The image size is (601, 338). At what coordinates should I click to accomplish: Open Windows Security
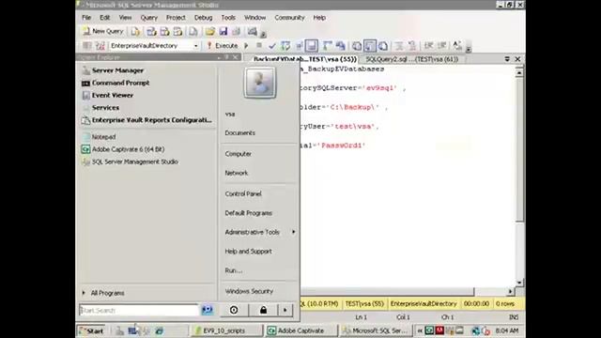click(249, 291)
